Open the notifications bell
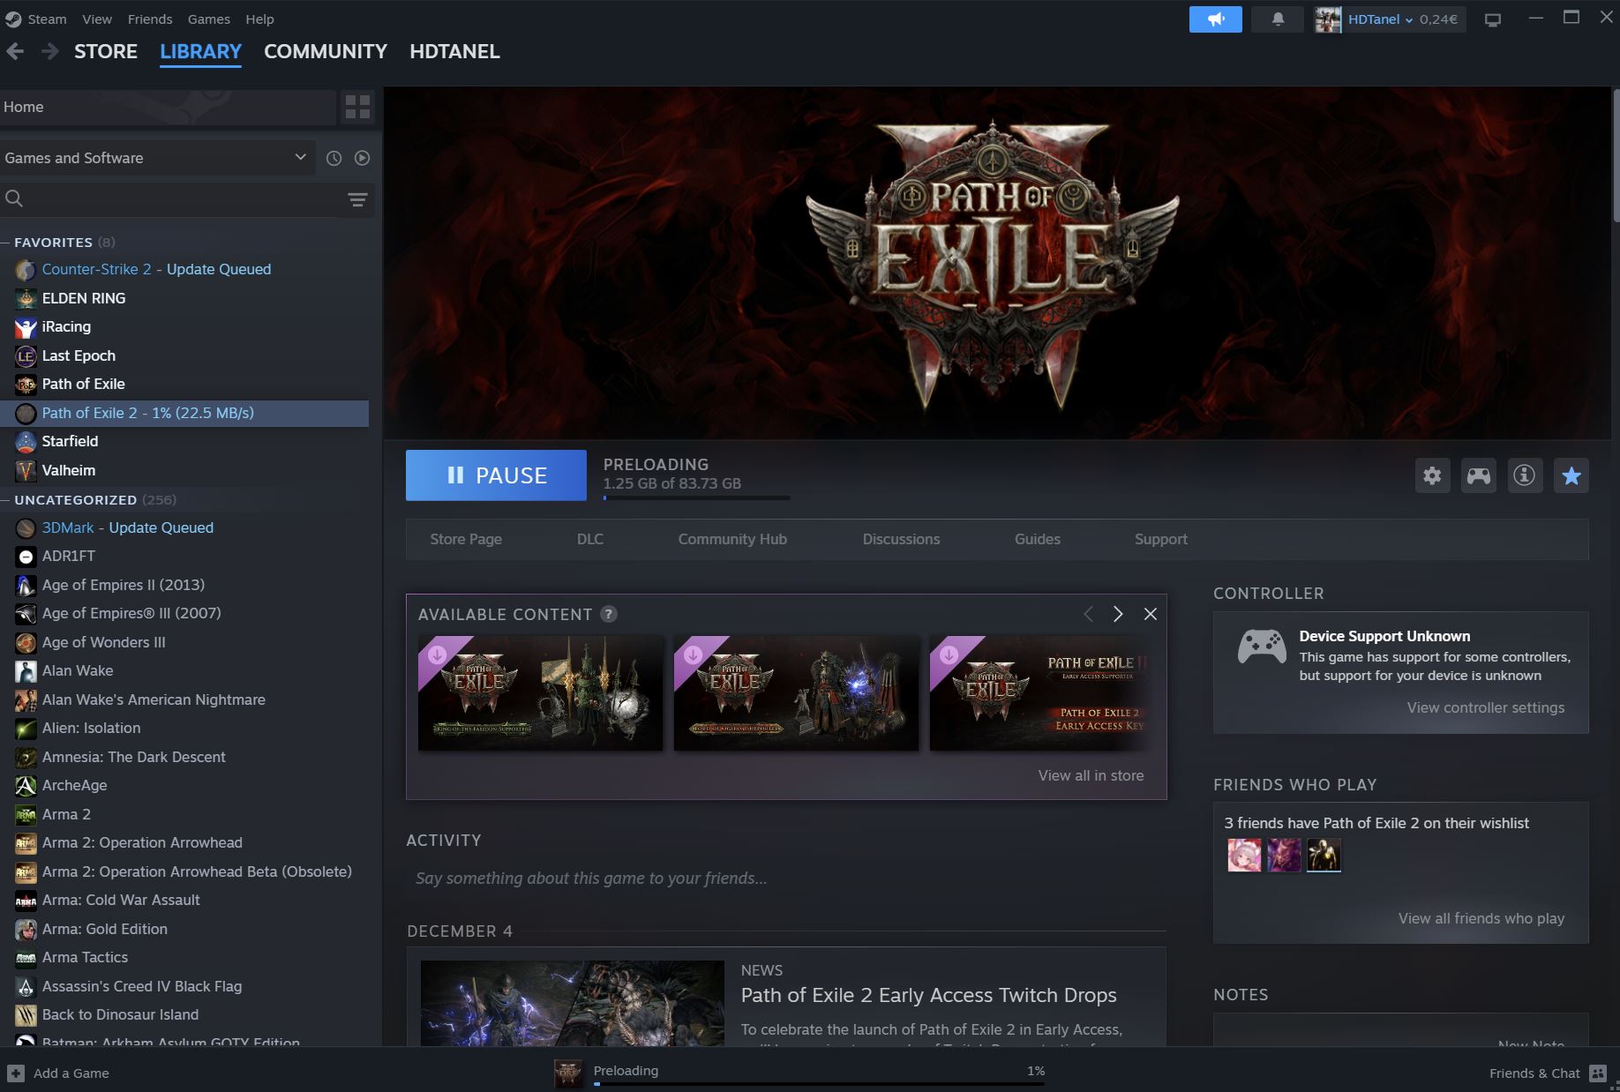This screenshot has height=1092, width=1620. tap(1278, 19)
